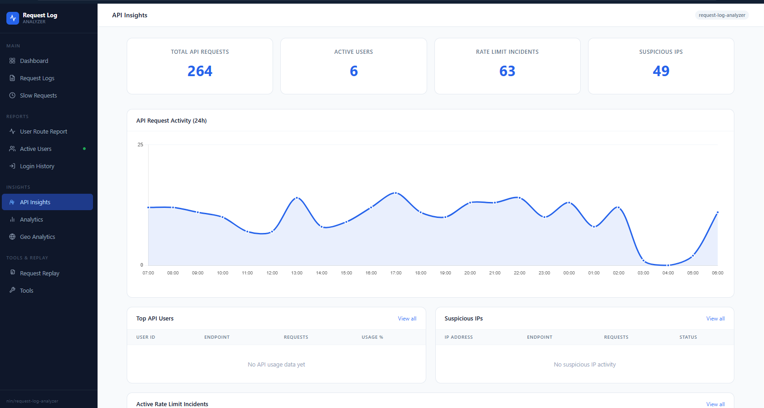Click the 02:00 chart data point
The width and height of the screenshot is (764, 408).
coord(619,207)
